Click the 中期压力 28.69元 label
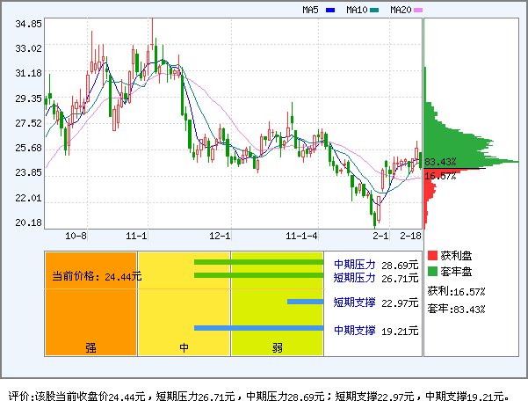 click(x=375, y=264)
